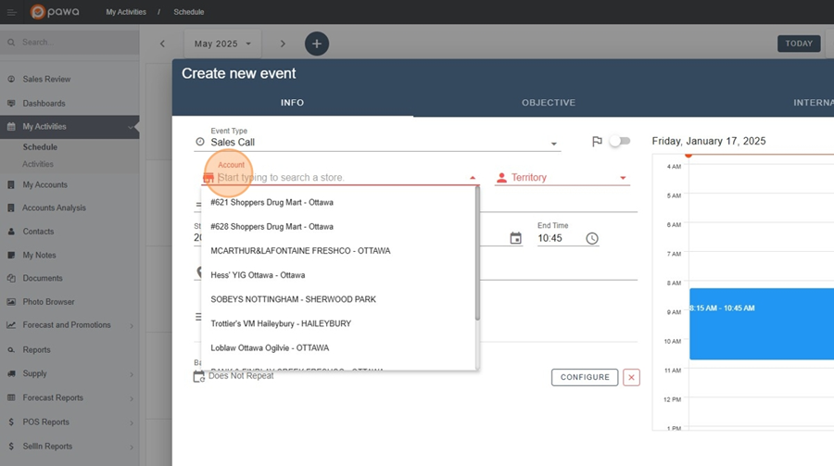
Task: Click the round plus add-event button
Action: pyautogui.click(x=317, y=44)
